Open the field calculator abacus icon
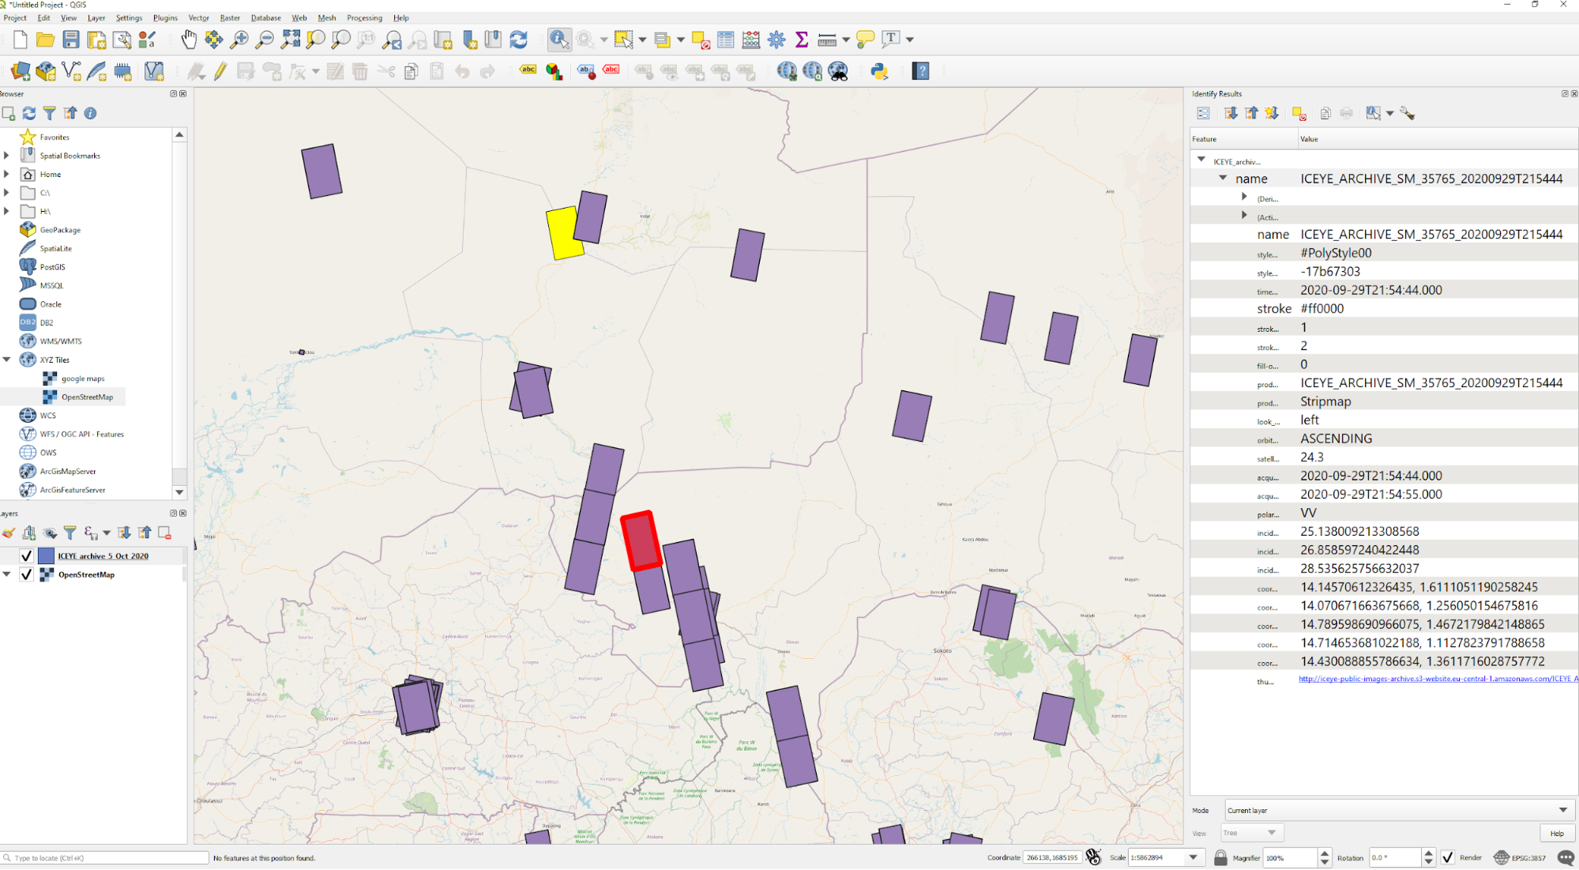Screen dimensions: 1579x870 [751, 40]
